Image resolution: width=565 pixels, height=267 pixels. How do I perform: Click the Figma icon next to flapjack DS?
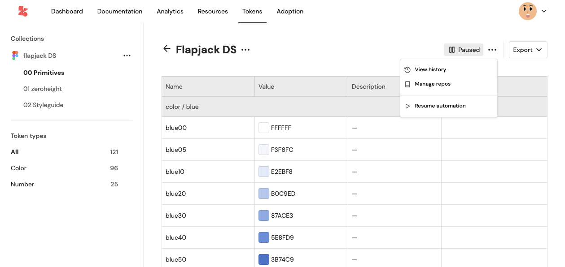(x=15, y=56)
